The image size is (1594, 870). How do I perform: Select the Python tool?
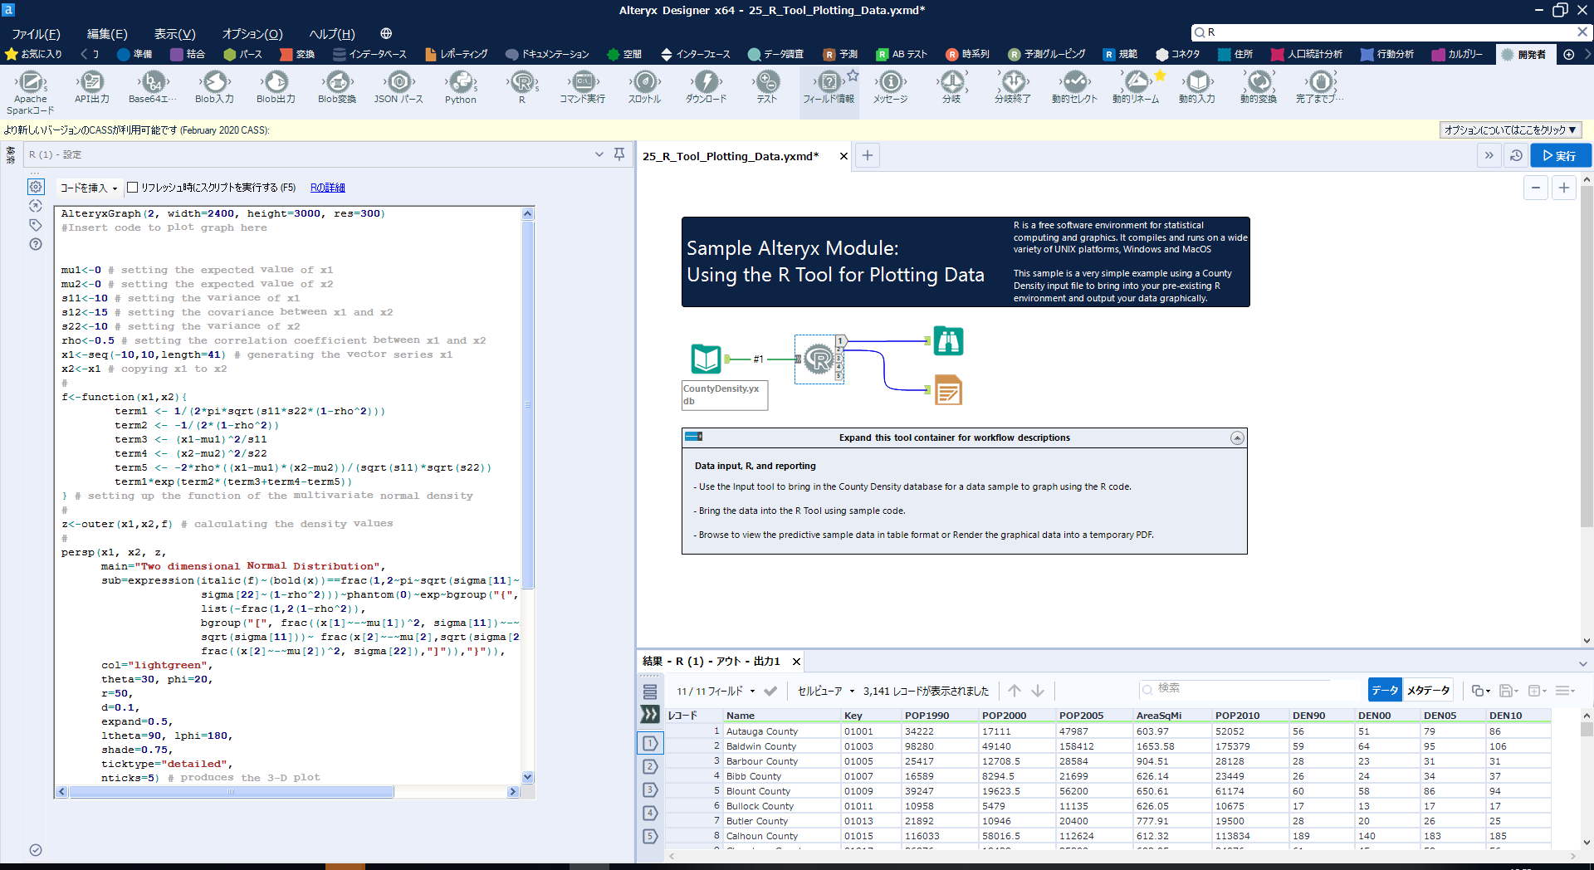tap(461, 86)
